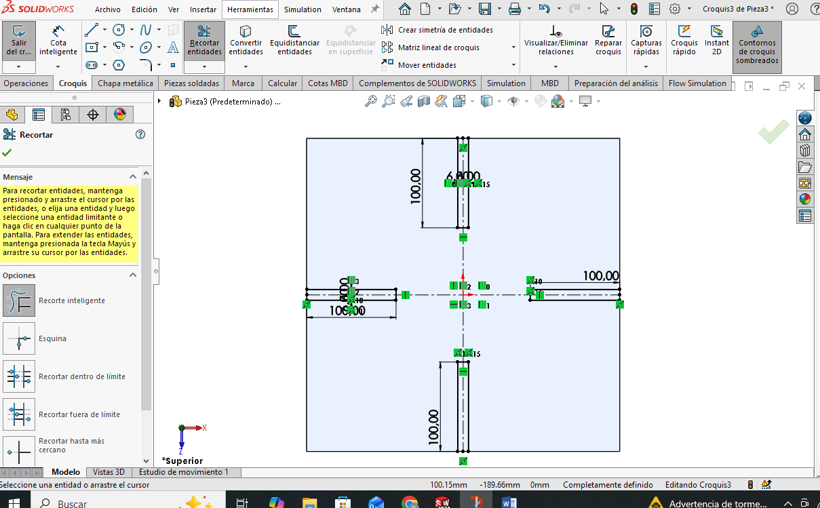Toggle Salir del croquis button
The image size is (820, 508).
(x=18, y=41)
